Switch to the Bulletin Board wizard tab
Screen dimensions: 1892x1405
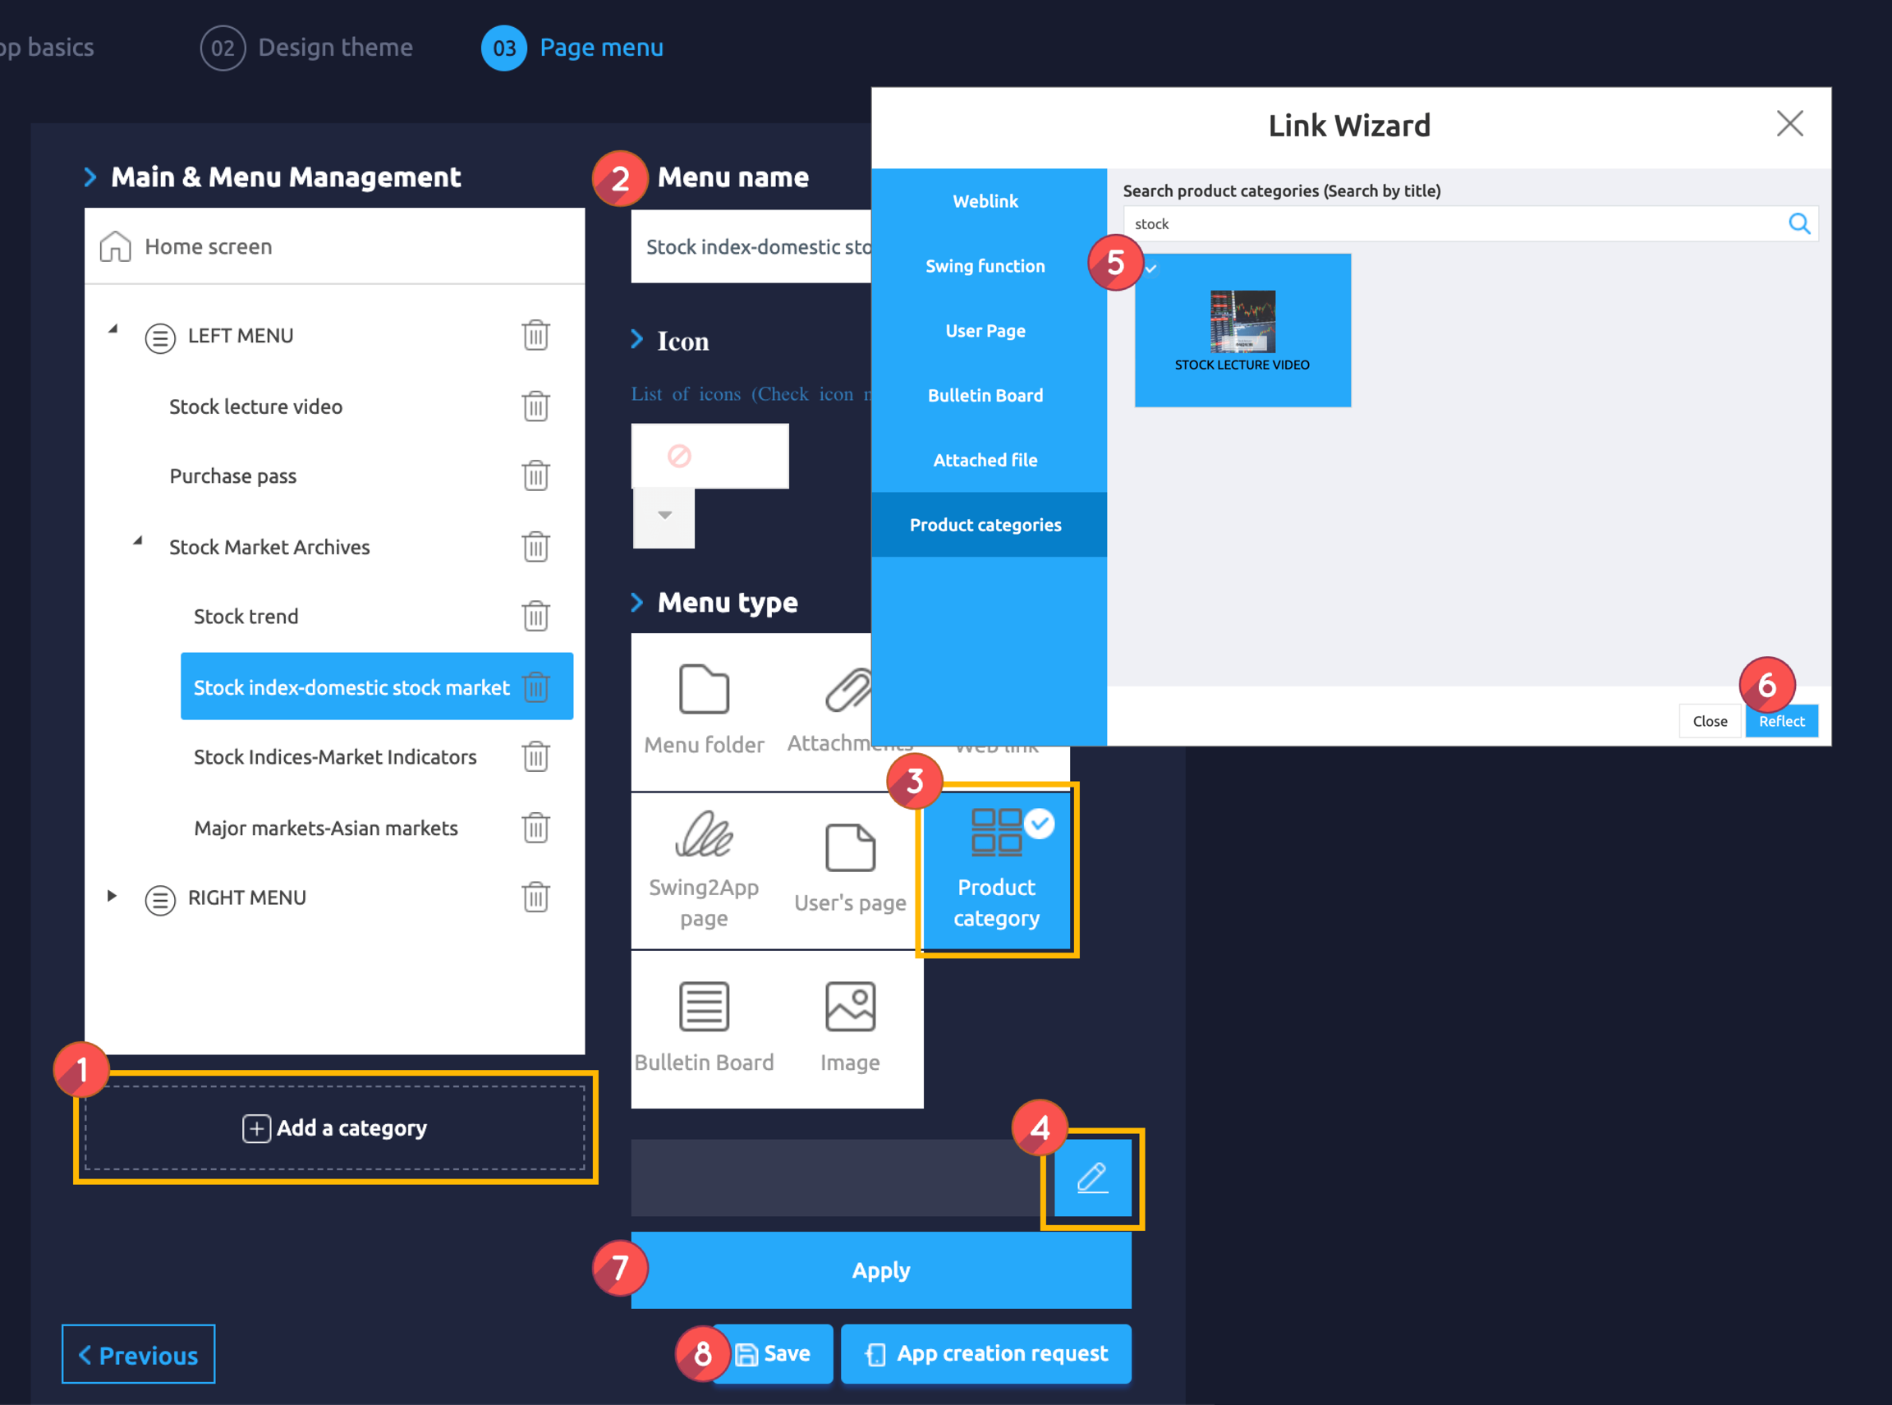[x=985, y=396]
